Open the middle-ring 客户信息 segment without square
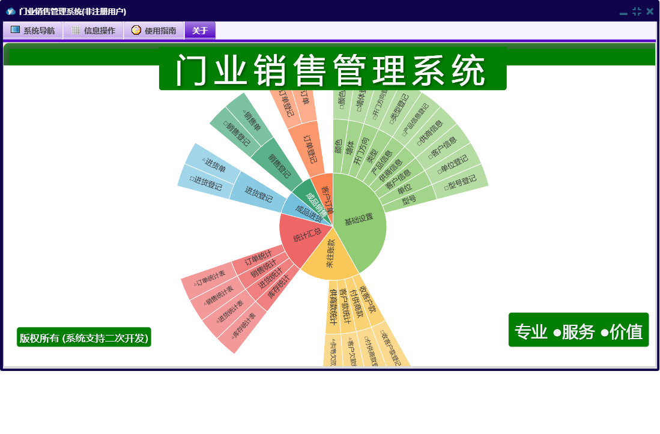The image size is (660, 434). point(399,179)
